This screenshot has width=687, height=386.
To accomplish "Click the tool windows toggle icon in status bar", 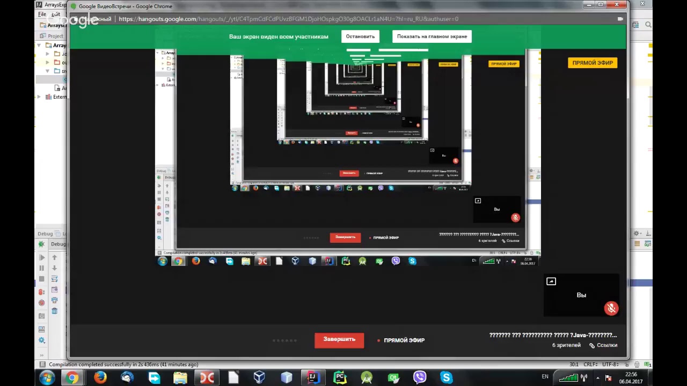I will [x=41, y=365].
